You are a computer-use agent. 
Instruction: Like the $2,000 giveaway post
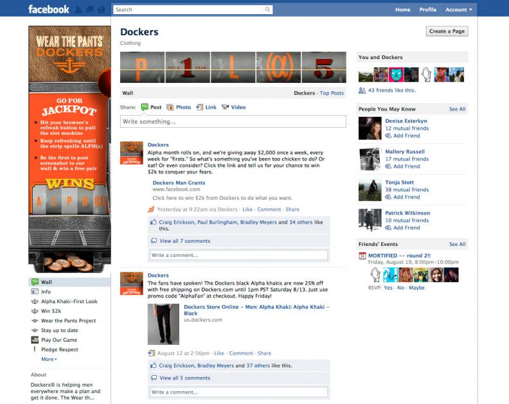pyautogui.click(x=247, y=209)
